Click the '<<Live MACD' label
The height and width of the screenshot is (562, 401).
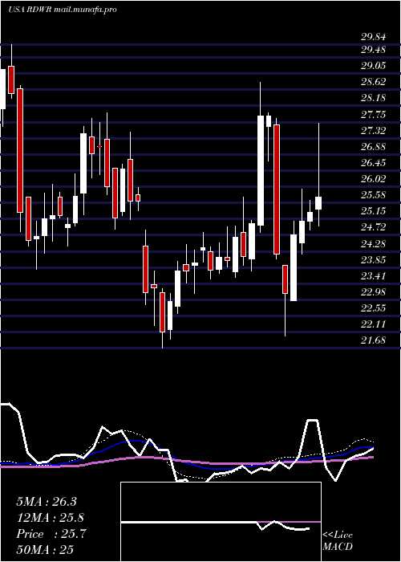pos(338,541)
